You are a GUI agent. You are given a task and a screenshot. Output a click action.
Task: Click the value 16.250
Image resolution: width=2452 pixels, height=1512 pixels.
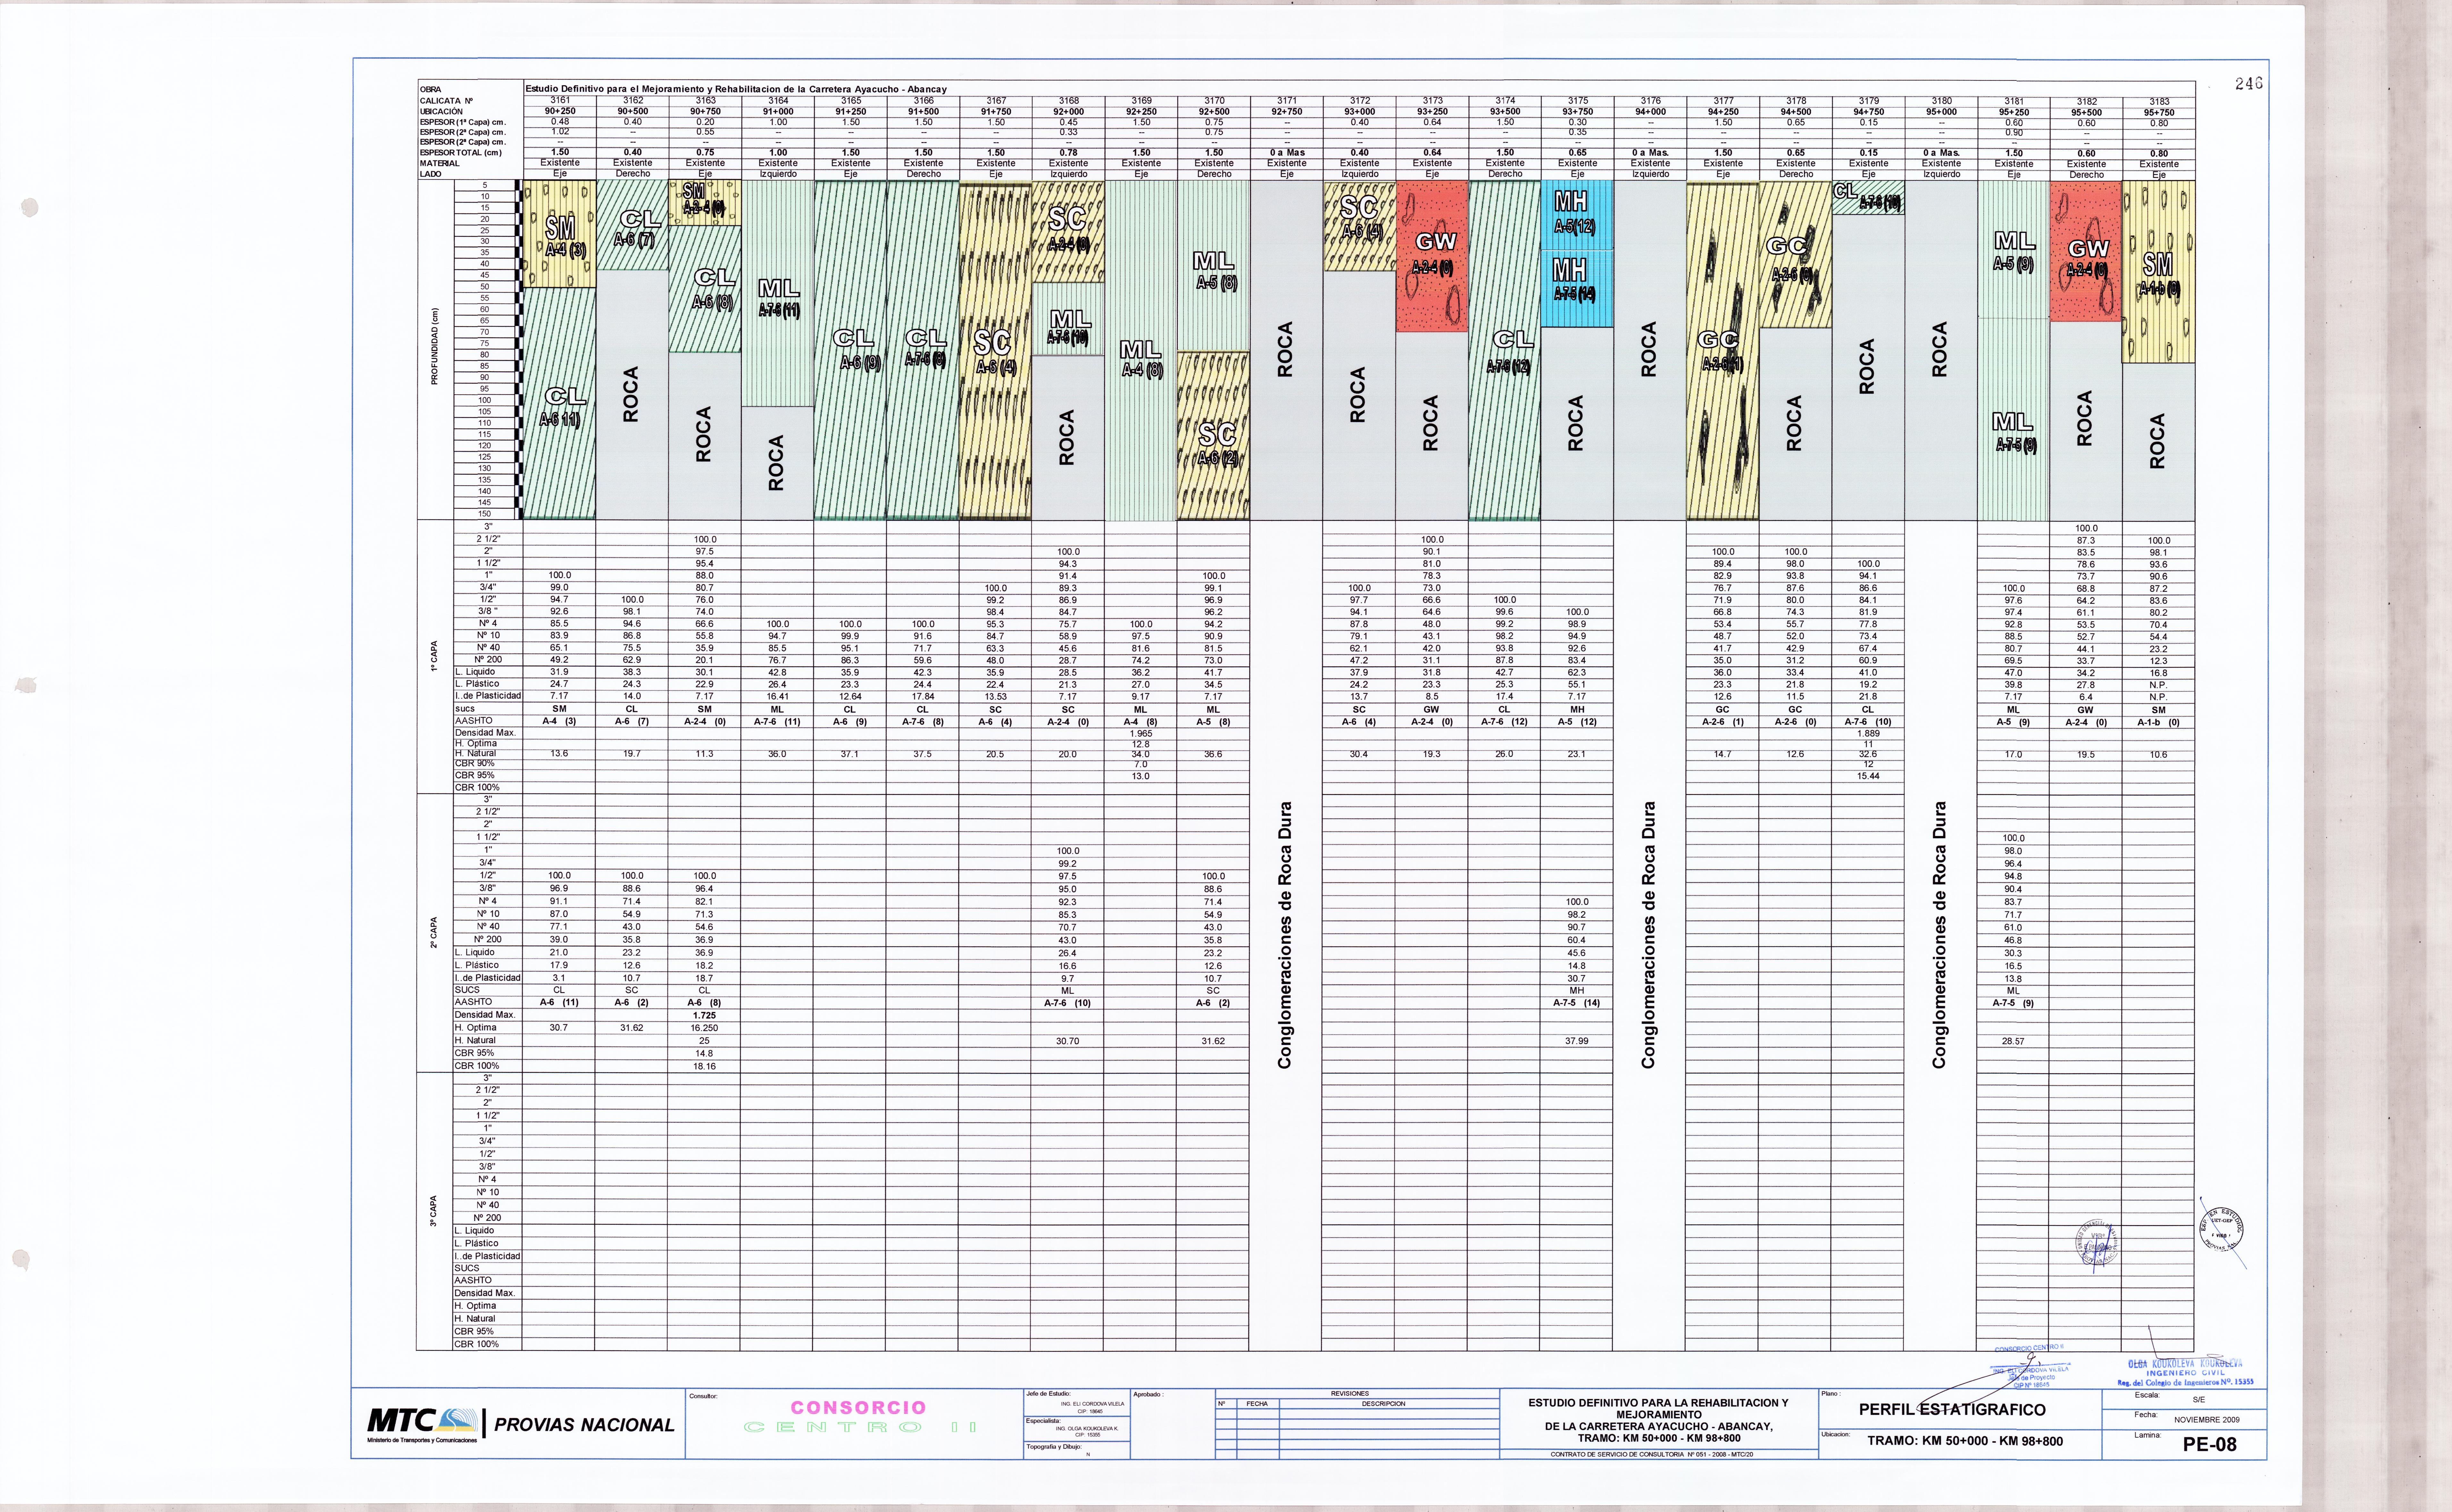pyautogui.click(x=704, y=1028)
